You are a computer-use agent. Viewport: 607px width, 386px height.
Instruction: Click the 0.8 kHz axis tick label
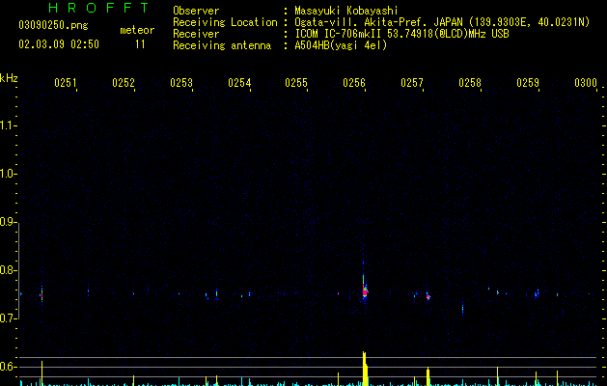pyautogui.click(x=7, y=270)
